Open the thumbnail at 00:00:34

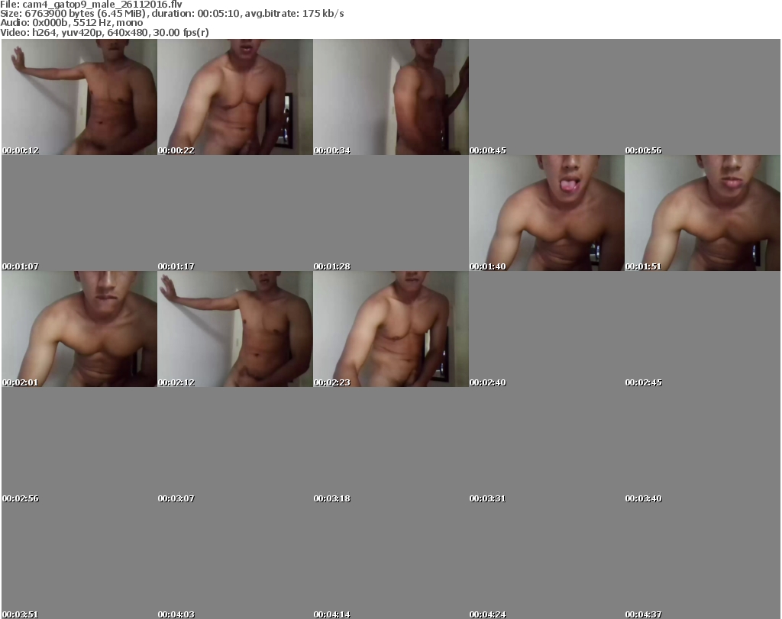click(390, 97)
